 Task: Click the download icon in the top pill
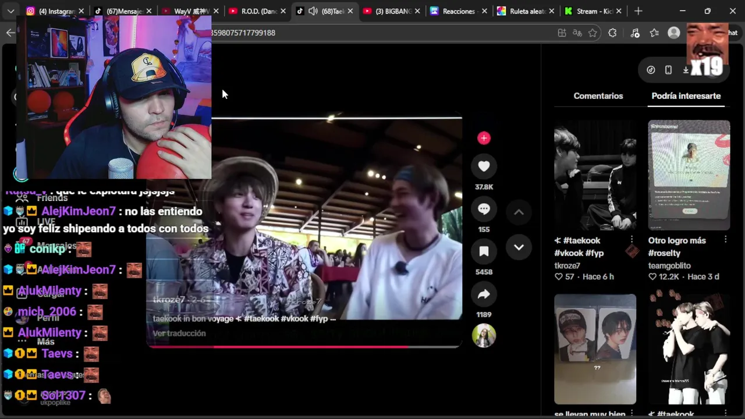pos(686,70)
